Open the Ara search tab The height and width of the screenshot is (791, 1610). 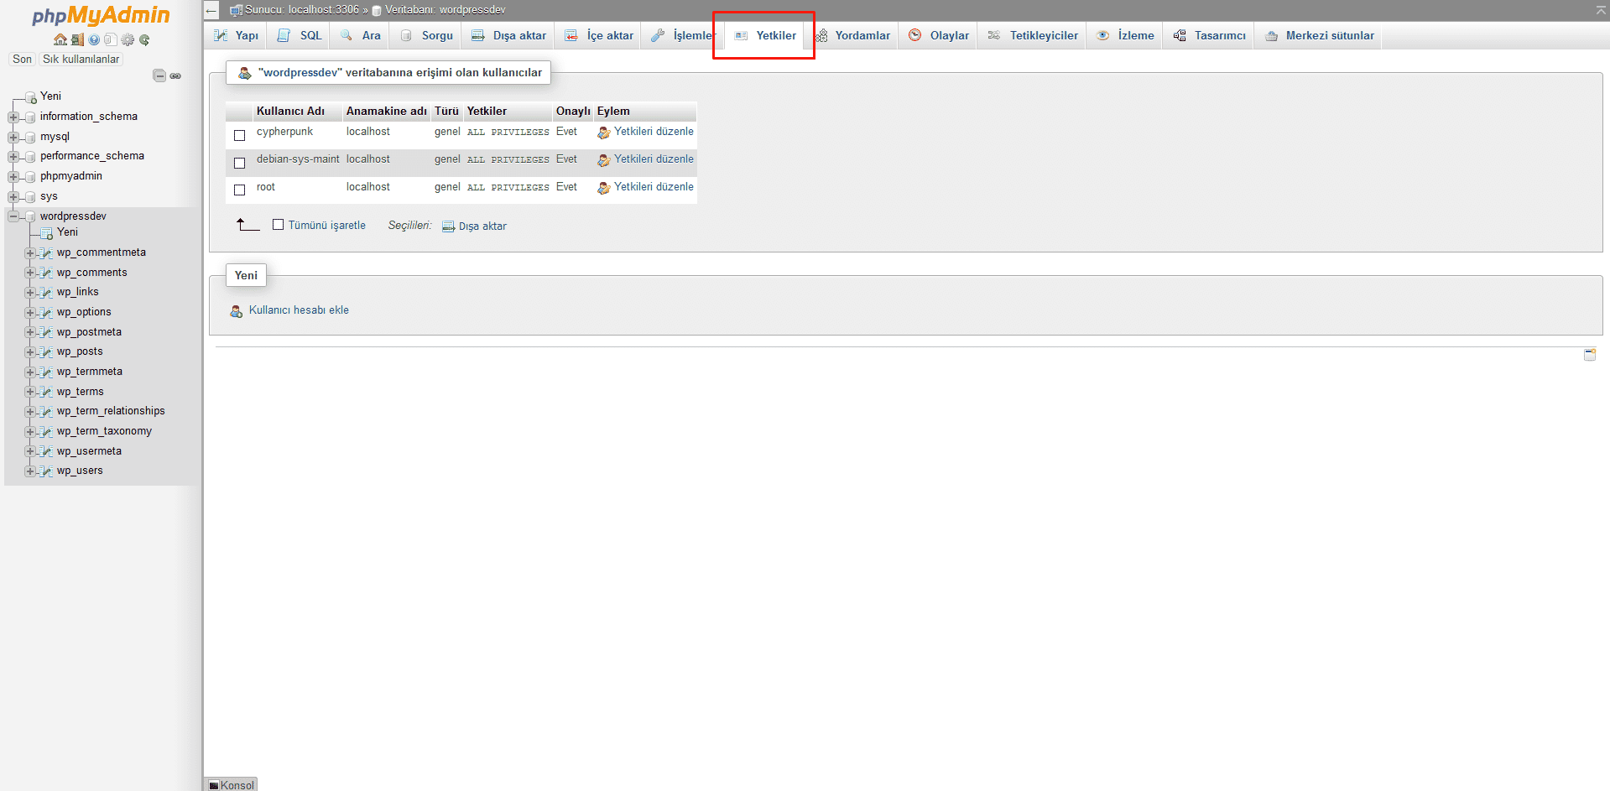point(360,35)
